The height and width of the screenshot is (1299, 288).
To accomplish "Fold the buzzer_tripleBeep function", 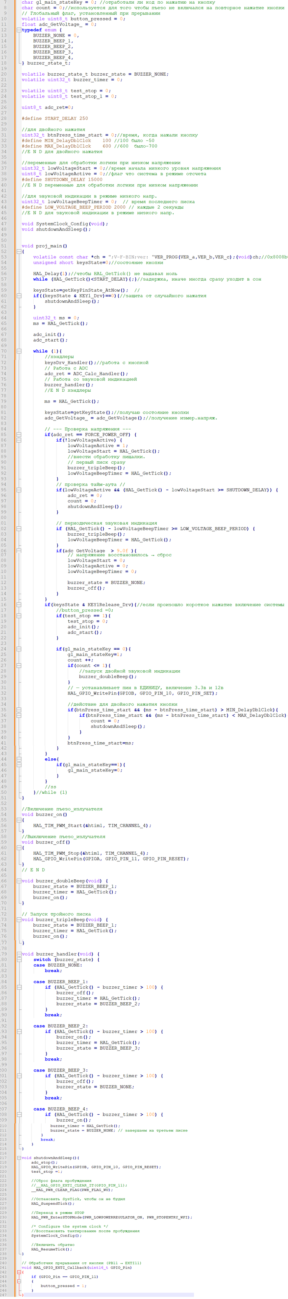I will click(x=19, y=920).
